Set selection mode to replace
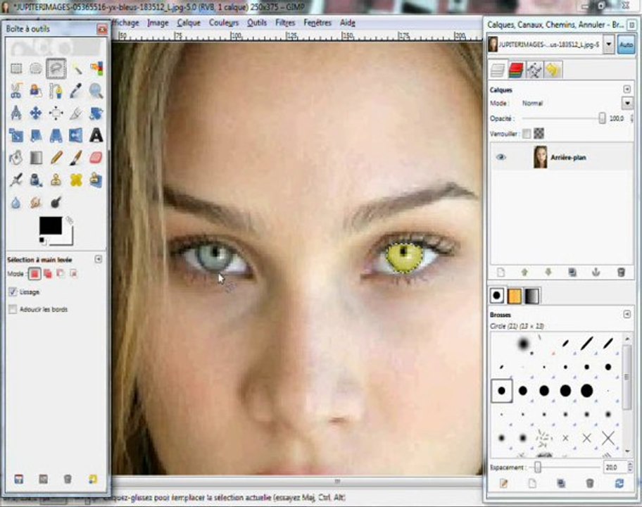 click(34, 273)
